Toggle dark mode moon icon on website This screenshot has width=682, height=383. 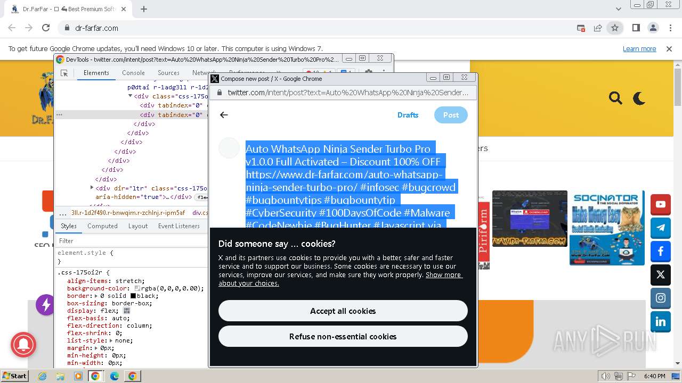(x=639, y=98)
